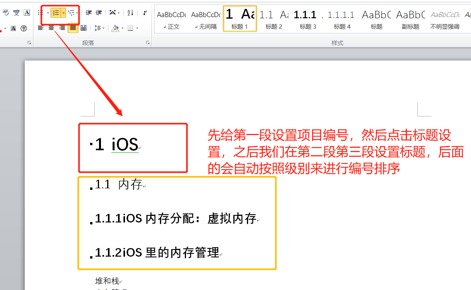Image resolution: width=471 pixels, height=290 pixels.
Task: Center the paragraph text
Action: click(x=51, y=28)
